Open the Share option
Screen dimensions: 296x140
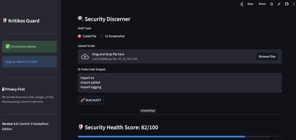click(x=262, y=4)
